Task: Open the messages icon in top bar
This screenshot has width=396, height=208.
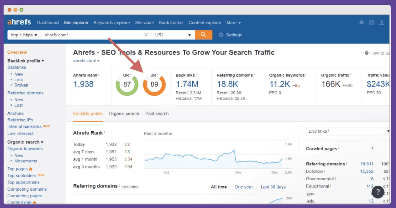Action: [372, 22]
